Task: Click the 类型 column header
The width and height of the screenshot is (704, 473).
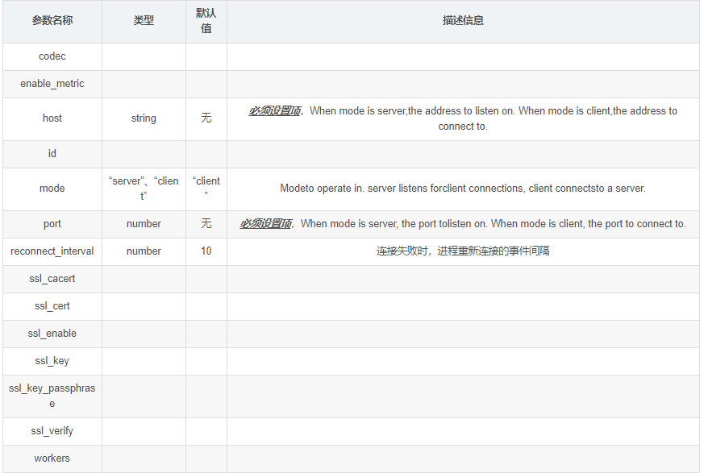Action: click(144, 21)
